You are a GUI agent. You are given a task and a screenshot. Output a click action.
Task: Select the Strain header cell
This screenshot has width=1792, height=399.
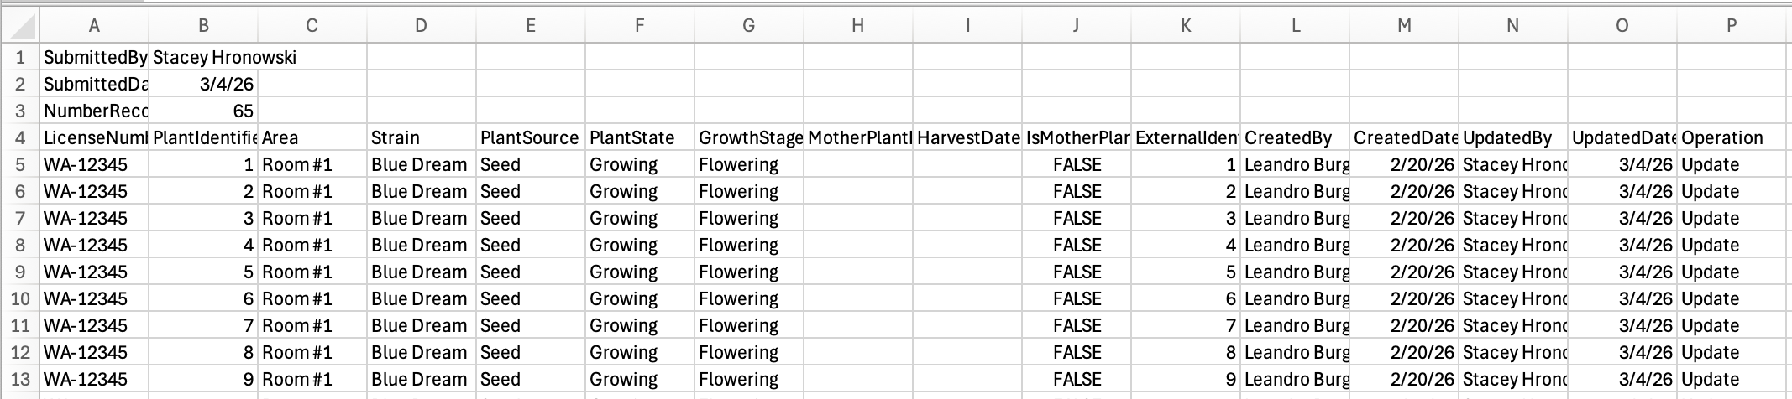(421, 138)
